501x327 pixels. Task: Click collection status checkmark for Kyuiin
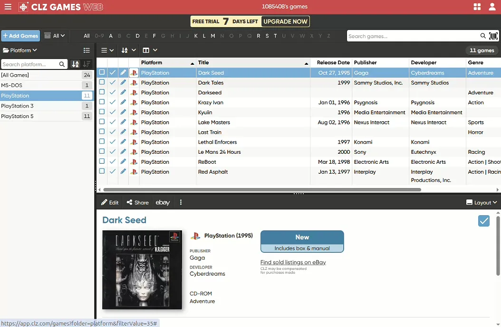[x=113, y=112]
